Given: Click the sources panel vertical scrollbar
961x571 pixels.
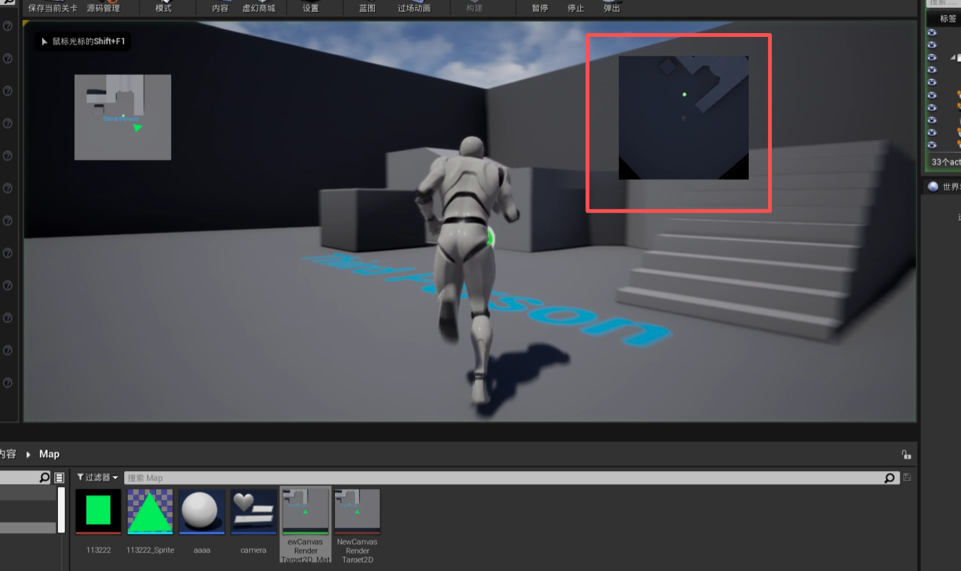Looking at the screenshot, I should point(61,509).
